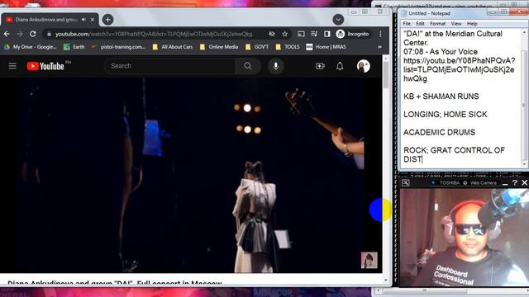Open Notepad View menu
This screenshot has height=297, width=529.
tap(456, 24)
